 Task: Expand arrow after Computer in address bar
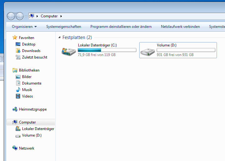pyautogui.click(x=61, y=16)
